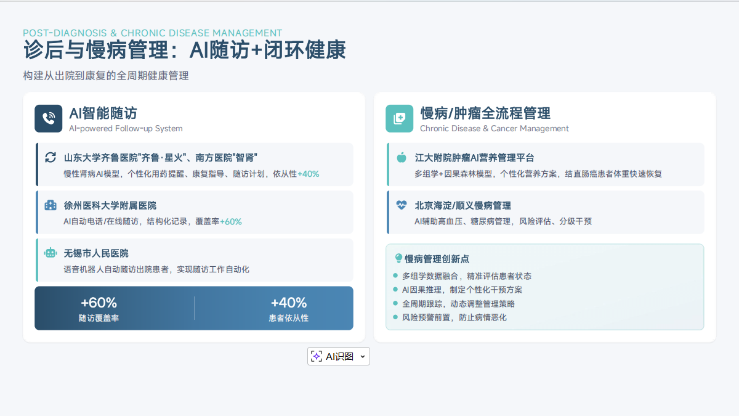Click the AI识图 scan sparkle icon
The height and width of the screenshot is (416, 739).
317,356
